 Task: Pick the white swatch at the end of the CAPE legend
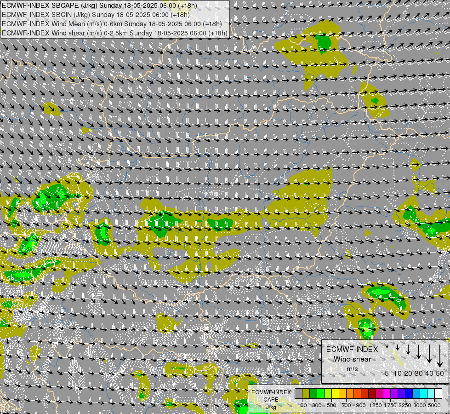coord(439,394)
